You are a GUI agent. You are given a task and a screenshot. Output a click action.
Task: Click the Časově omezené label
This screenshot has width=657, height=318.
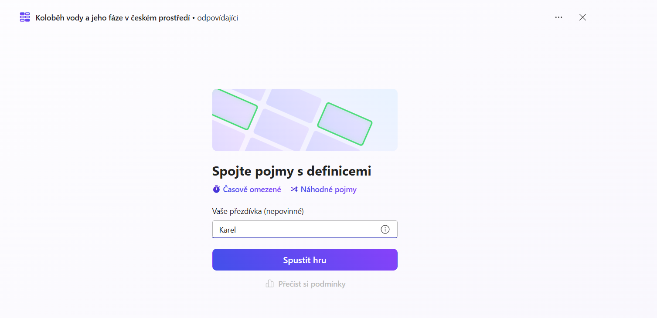click(x=252, y=189)
